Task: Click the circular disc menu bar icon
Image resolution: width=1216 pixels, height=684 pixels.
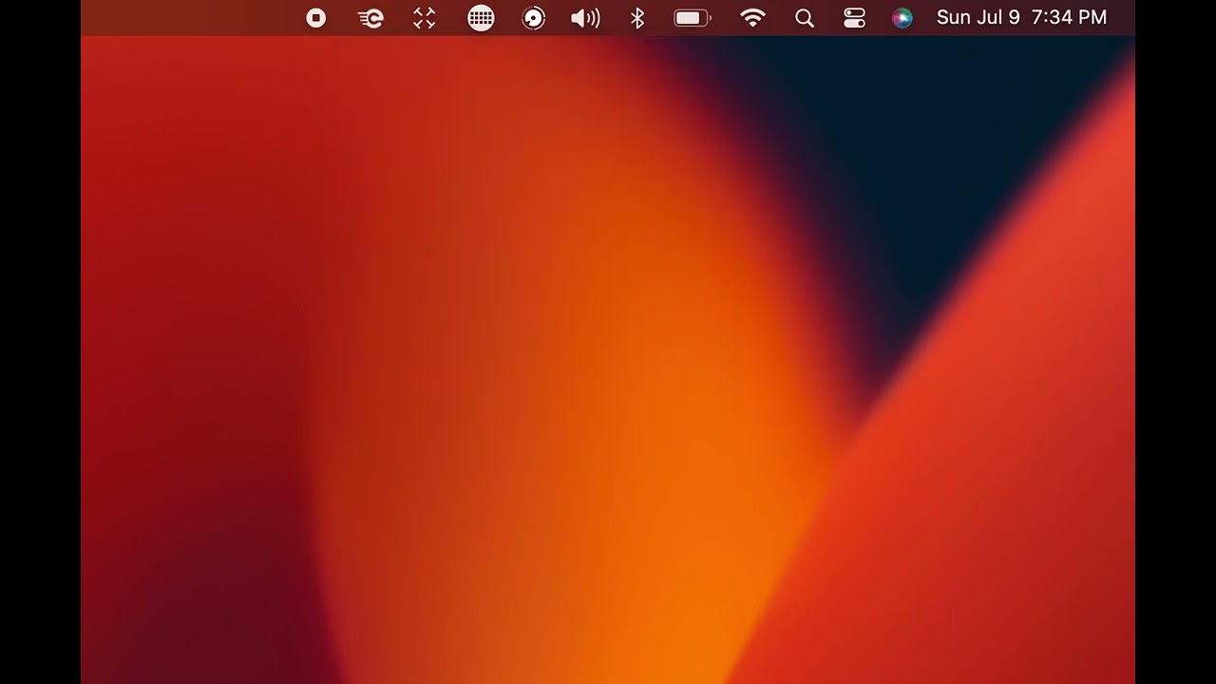Action: coord(534,18)
